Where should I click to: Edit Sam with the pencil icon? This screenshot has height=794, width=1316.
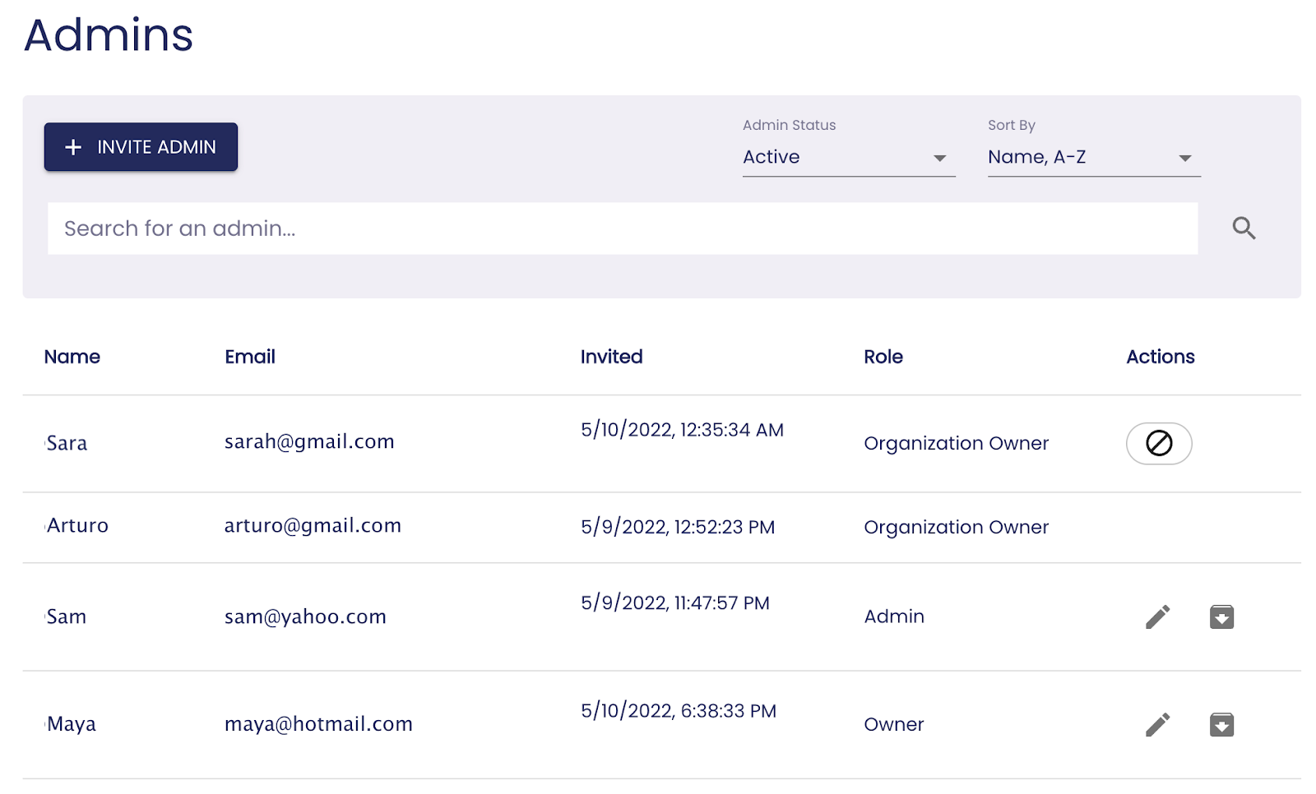pyautogui.click(x=1158, y=616)
